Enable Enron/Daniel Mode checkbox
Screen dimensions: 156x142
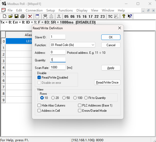[x=80, y=110]
